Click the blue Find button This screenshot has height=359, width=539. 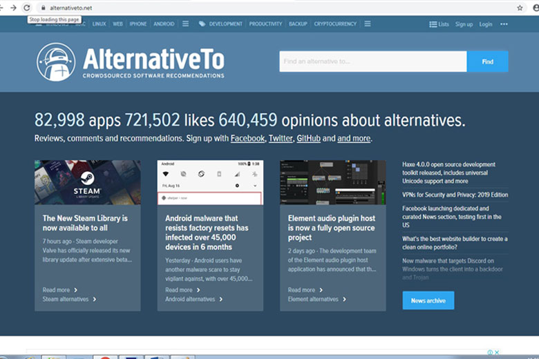(487, 61)
